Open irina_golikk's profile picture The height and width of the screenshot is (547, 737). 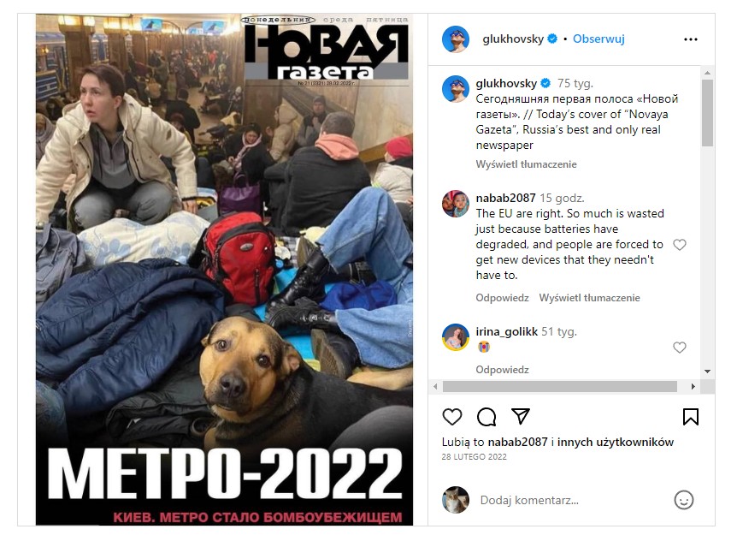tap(456, 337)
